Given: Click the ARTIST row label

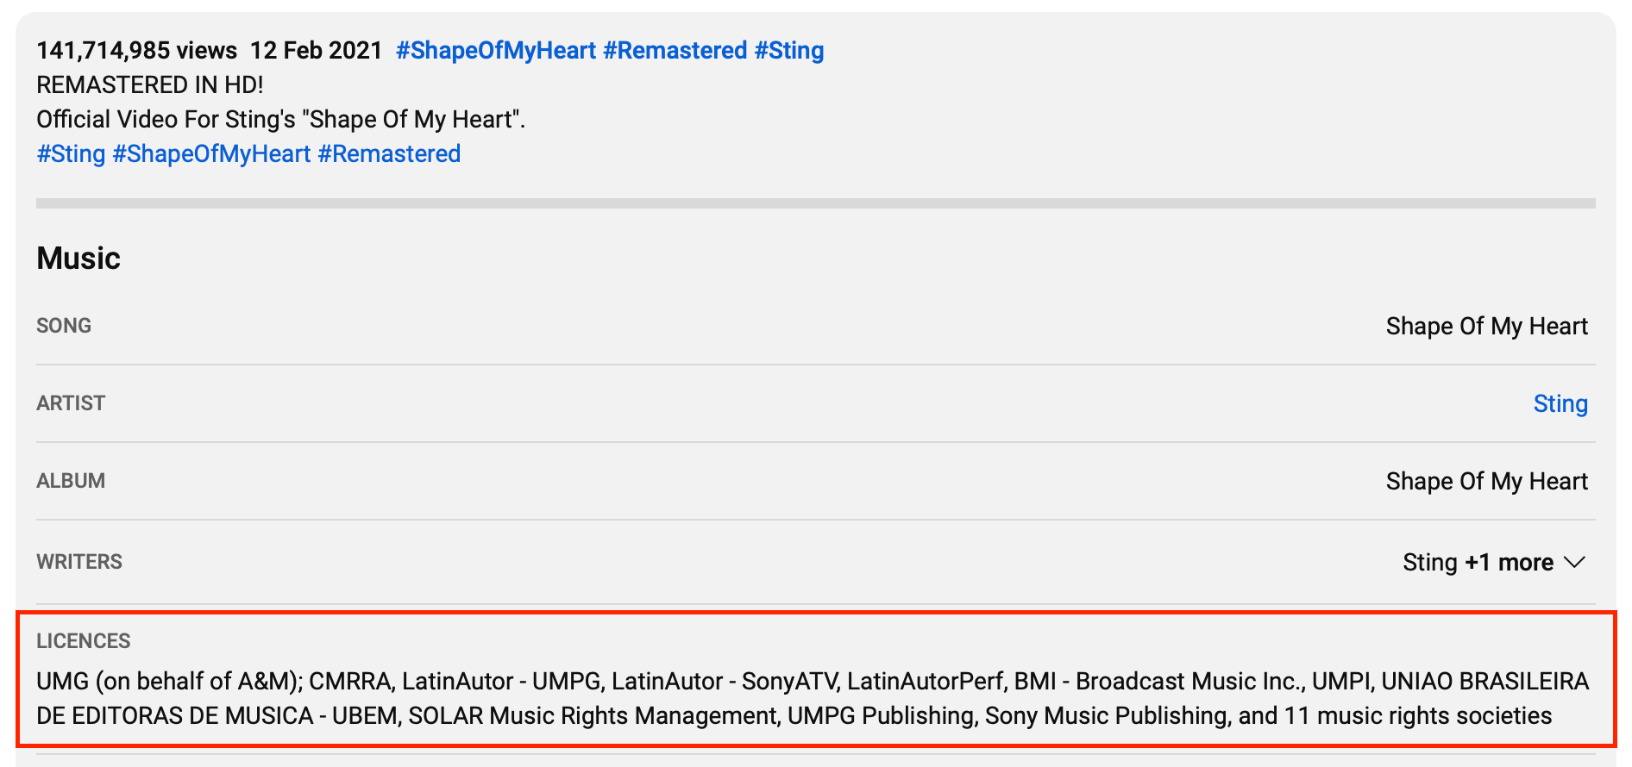Looking at the screenshot, I should (x=71, y=403).
